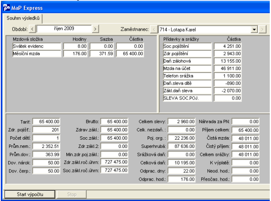271x201 pixels.
Task: Click the amount 2 943.00
Action: point(227,53)
